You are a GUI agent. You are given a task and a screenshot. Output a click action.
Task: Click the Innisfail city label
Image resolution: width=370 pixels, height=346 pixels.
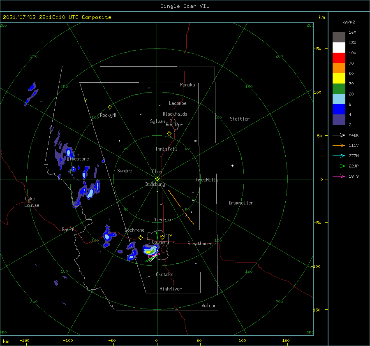click(166, 149)
